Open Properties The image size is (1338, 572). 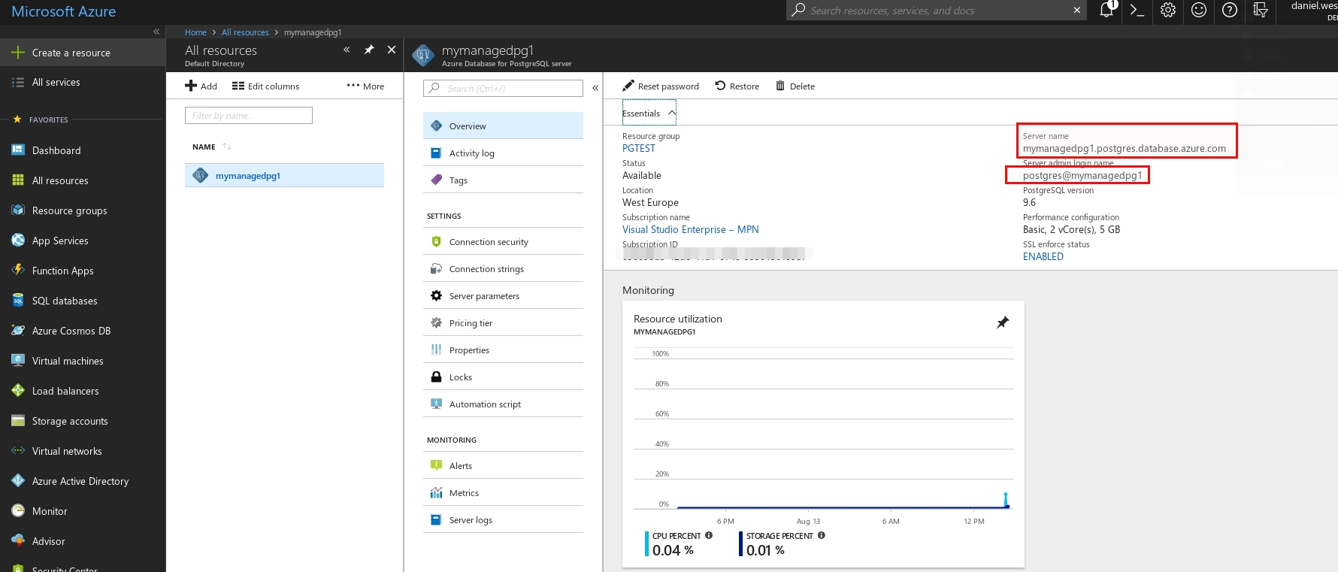pyautogui.click(x=503, y=350)
